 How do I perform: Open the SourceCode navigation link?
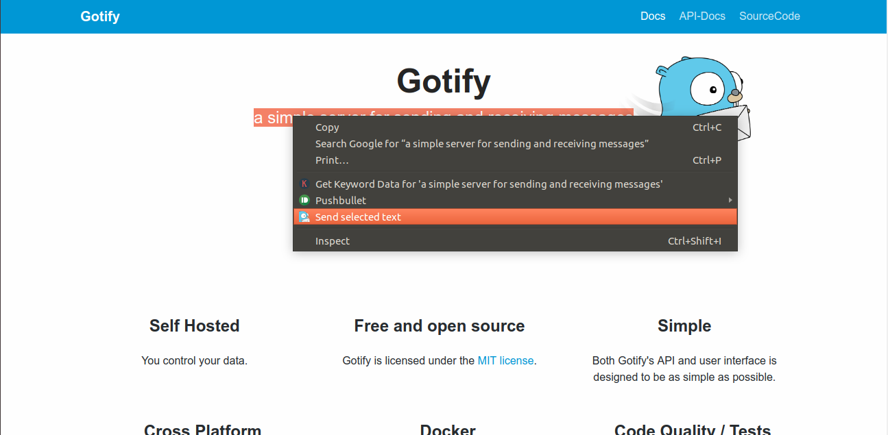769,16
